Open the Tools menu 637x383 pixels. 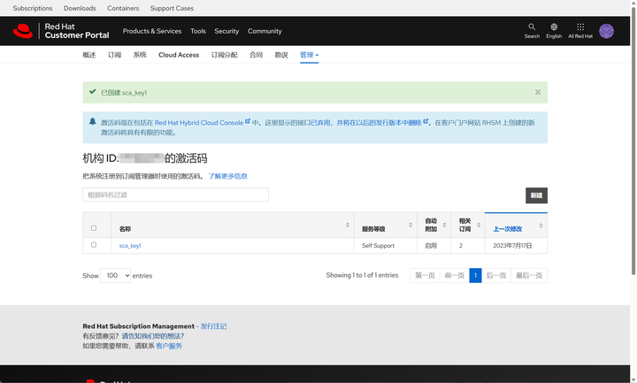[x=198, y=31]
